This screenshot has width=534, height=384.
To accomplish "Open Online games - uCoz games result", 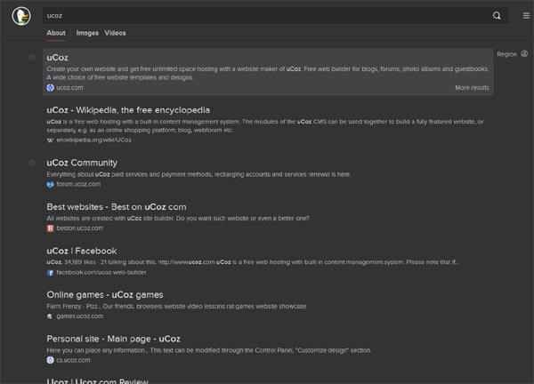I will (105, 295).
